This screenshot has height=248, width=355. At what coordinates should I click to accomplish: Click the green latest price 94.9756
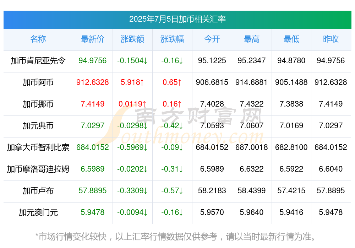point(92,60)
